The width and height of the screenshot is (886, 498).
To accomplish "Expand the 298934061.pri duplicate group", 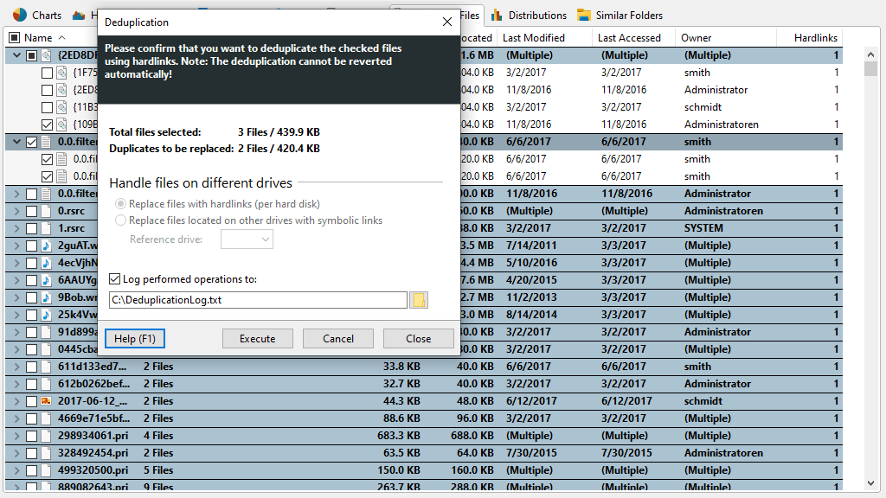I will pos(16,436).
